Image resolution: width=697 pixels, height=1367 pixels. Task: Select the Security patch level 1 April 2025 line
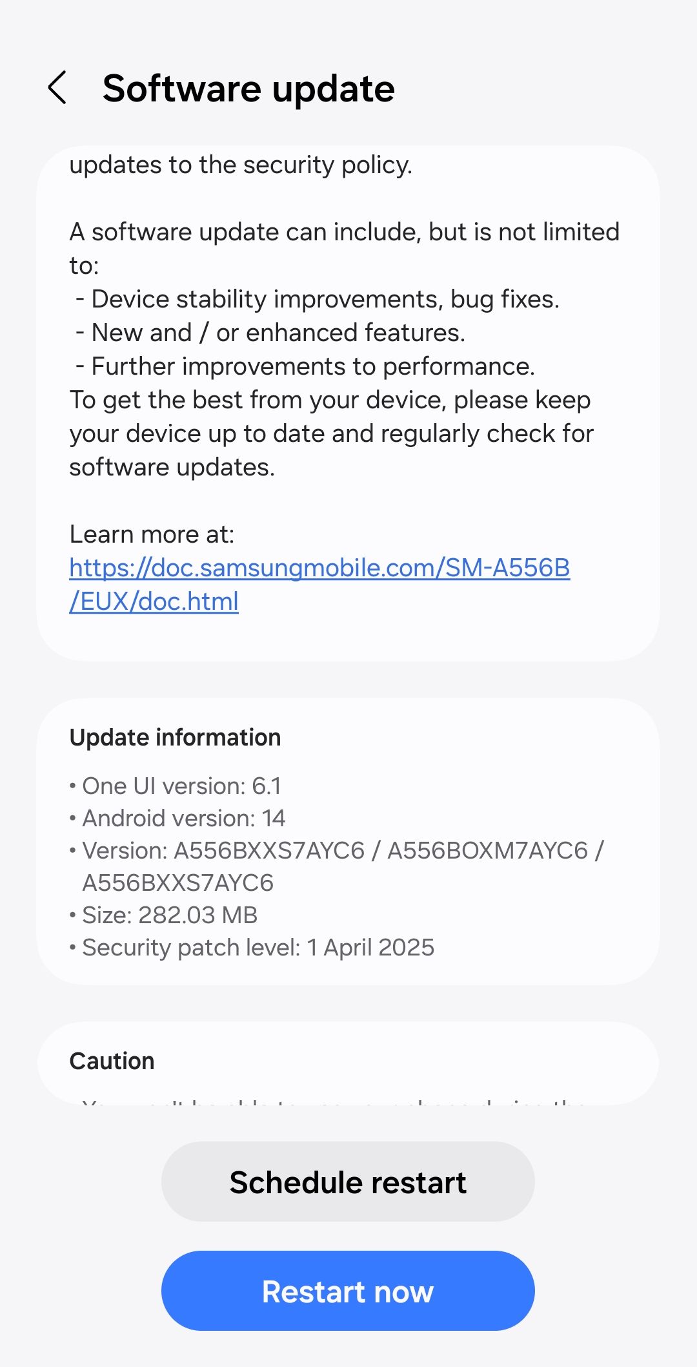[x=252, y=947]
